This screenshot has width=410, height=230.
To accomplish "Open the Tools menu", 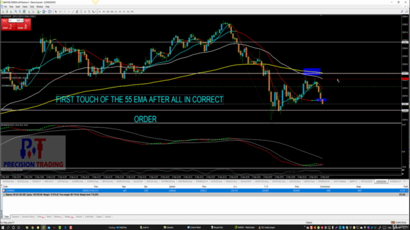I will click(32, 6).
